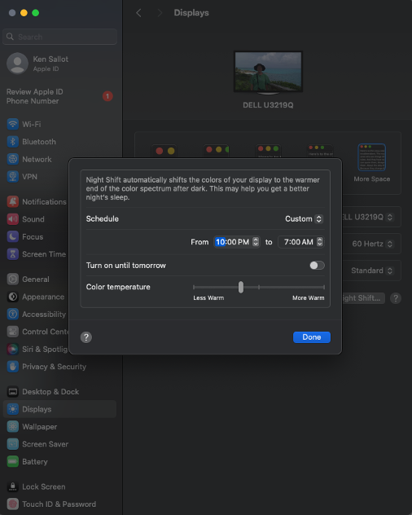
Task: Open Wi-Fi settings icon in sidebar
Action: coord(13,124)
